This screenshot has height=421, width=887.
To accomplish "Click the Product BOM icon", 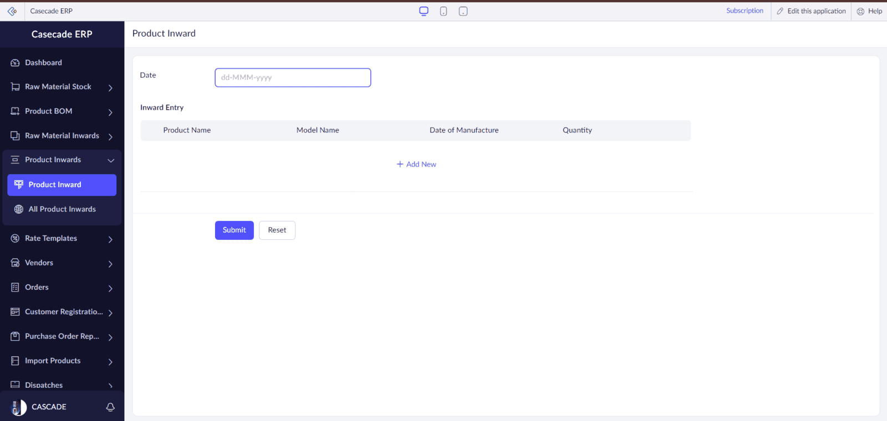I will pyautogui.click(x=15, y=111).
